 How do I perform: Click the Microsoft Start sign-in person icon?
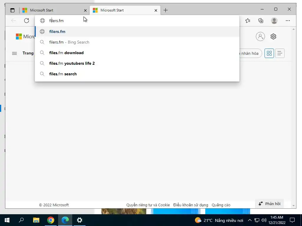(260, 36)
